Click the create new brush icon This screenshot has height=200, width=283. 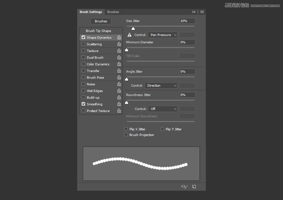tap(194, 187)
